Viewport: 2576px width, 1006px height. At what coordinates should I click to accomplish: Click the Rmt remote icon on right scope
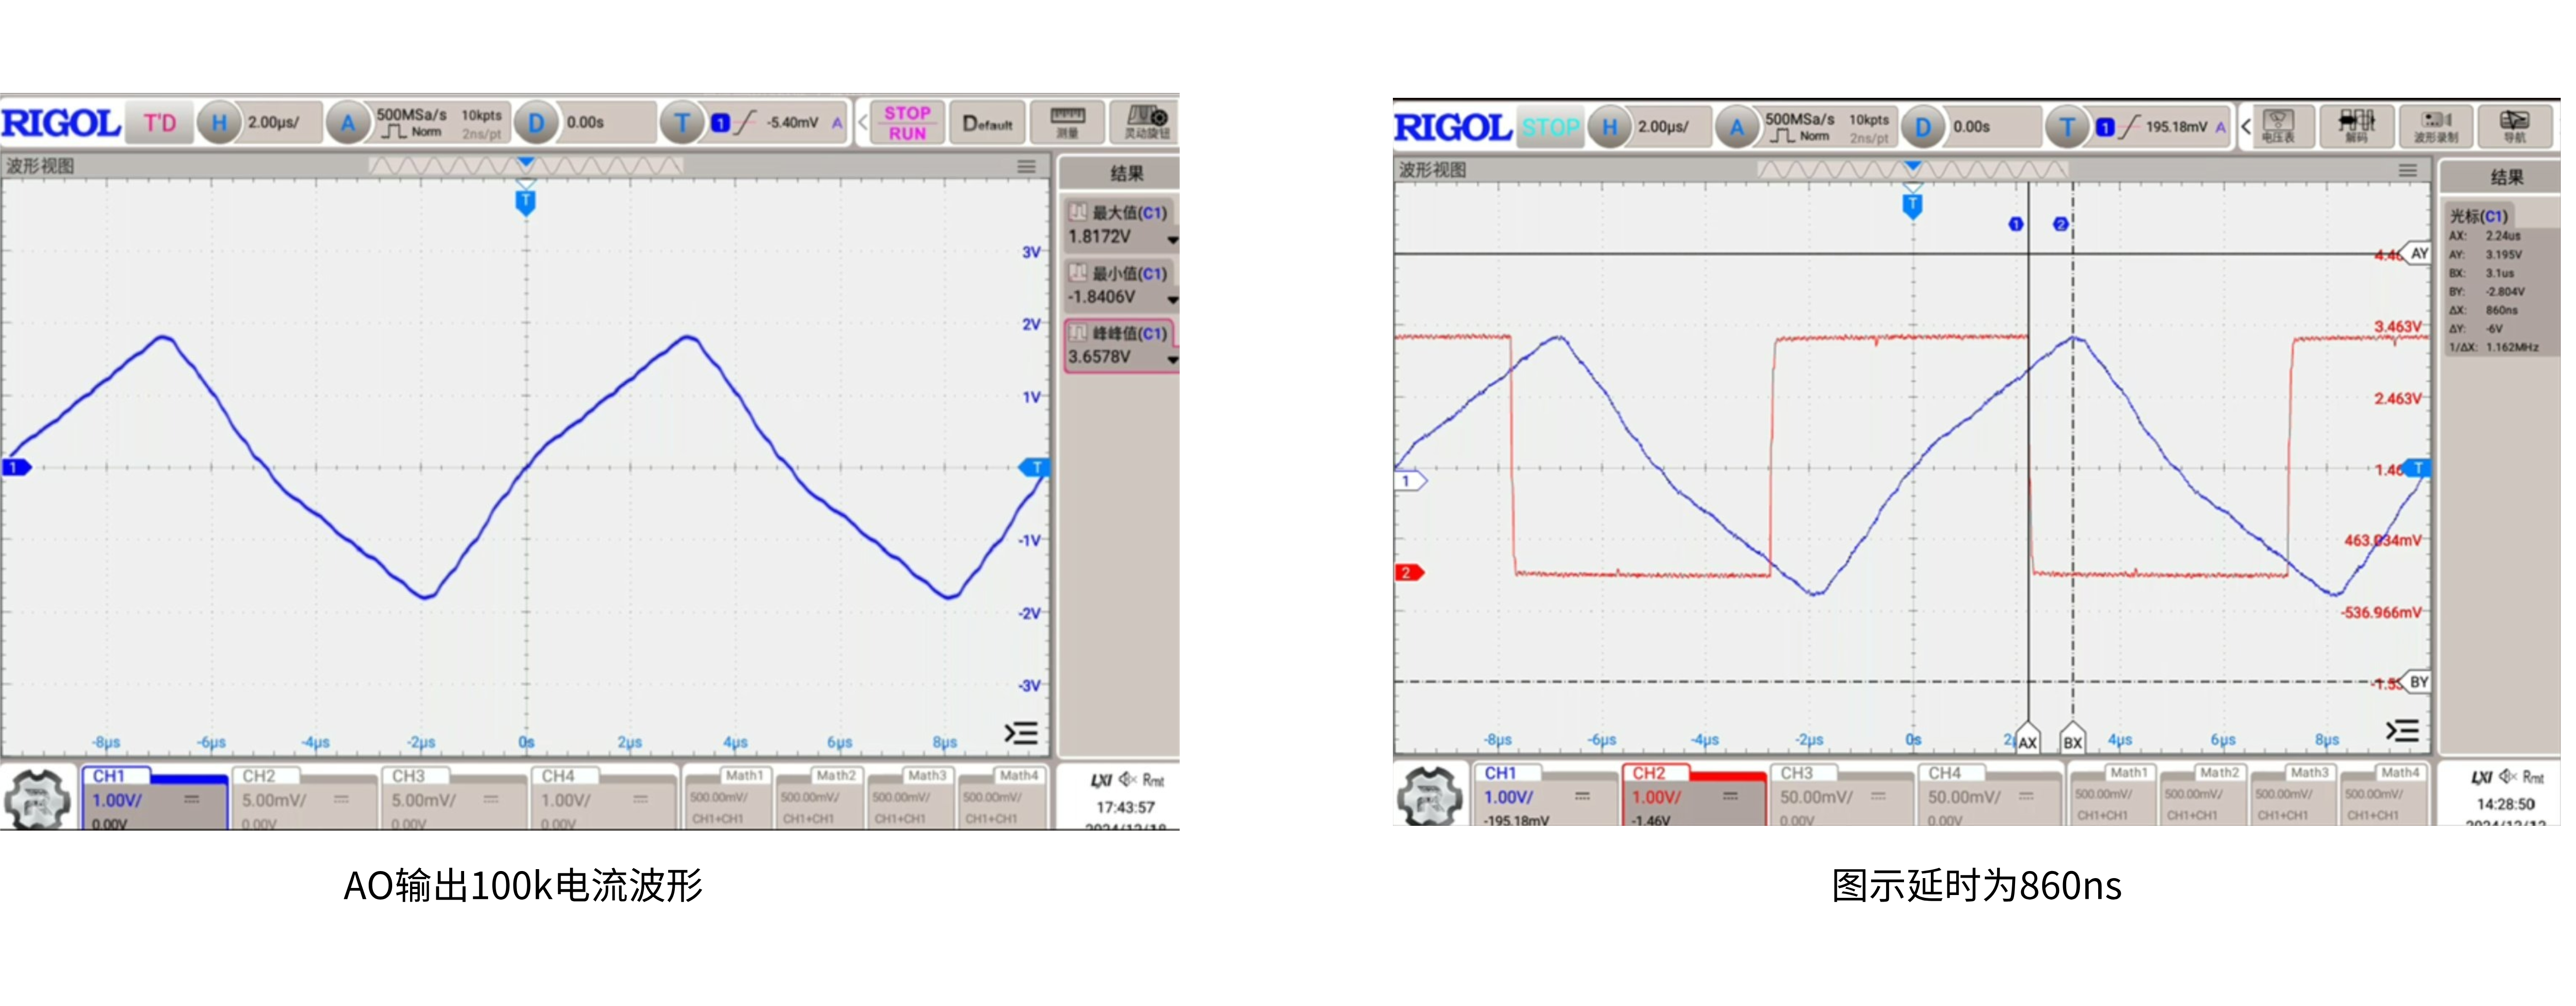[2533, 777]
